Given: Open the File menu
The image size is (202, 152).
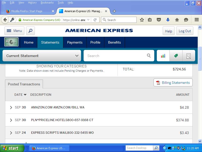Looking at the screenshot, I should pyautogui.click(x=4, y=3).
